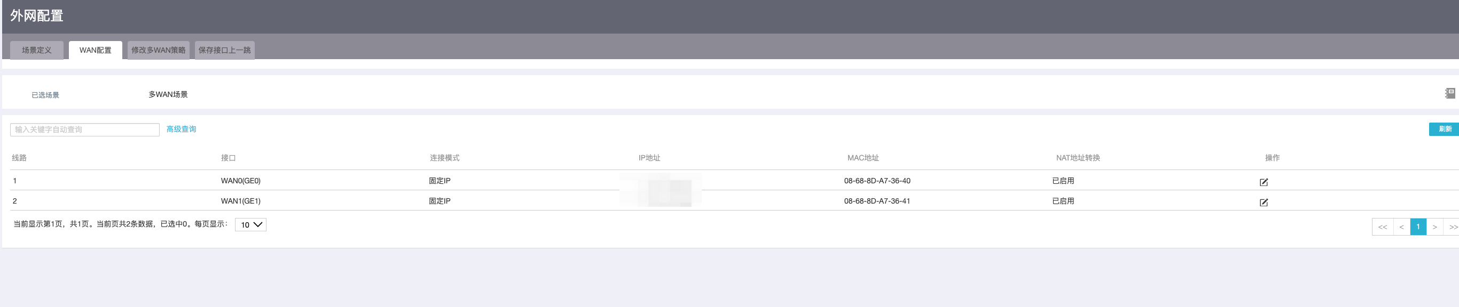
Task: Click the 接口 column header
Action: (228, 158)
